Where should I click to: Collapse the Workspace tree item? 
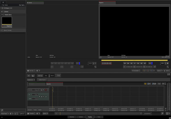tap(1, 8)
